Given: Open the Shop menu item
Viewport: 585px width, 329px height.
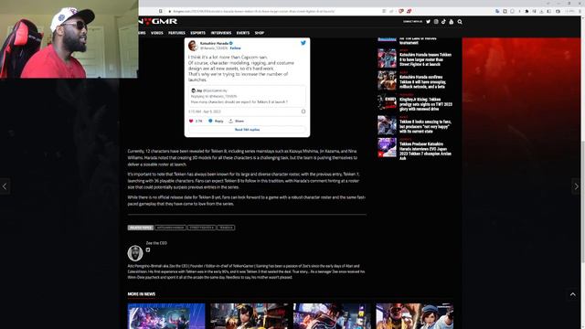Looking at the screenshot, I should (x=260, y=33).
